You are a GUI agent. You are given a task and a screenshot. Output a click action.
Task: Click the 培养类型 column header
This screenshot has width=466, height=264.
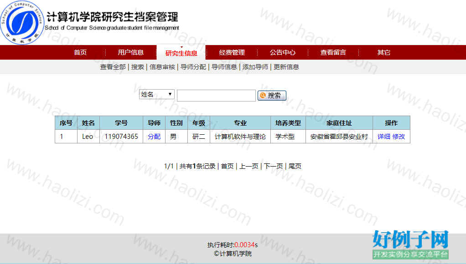click(288, 123)
